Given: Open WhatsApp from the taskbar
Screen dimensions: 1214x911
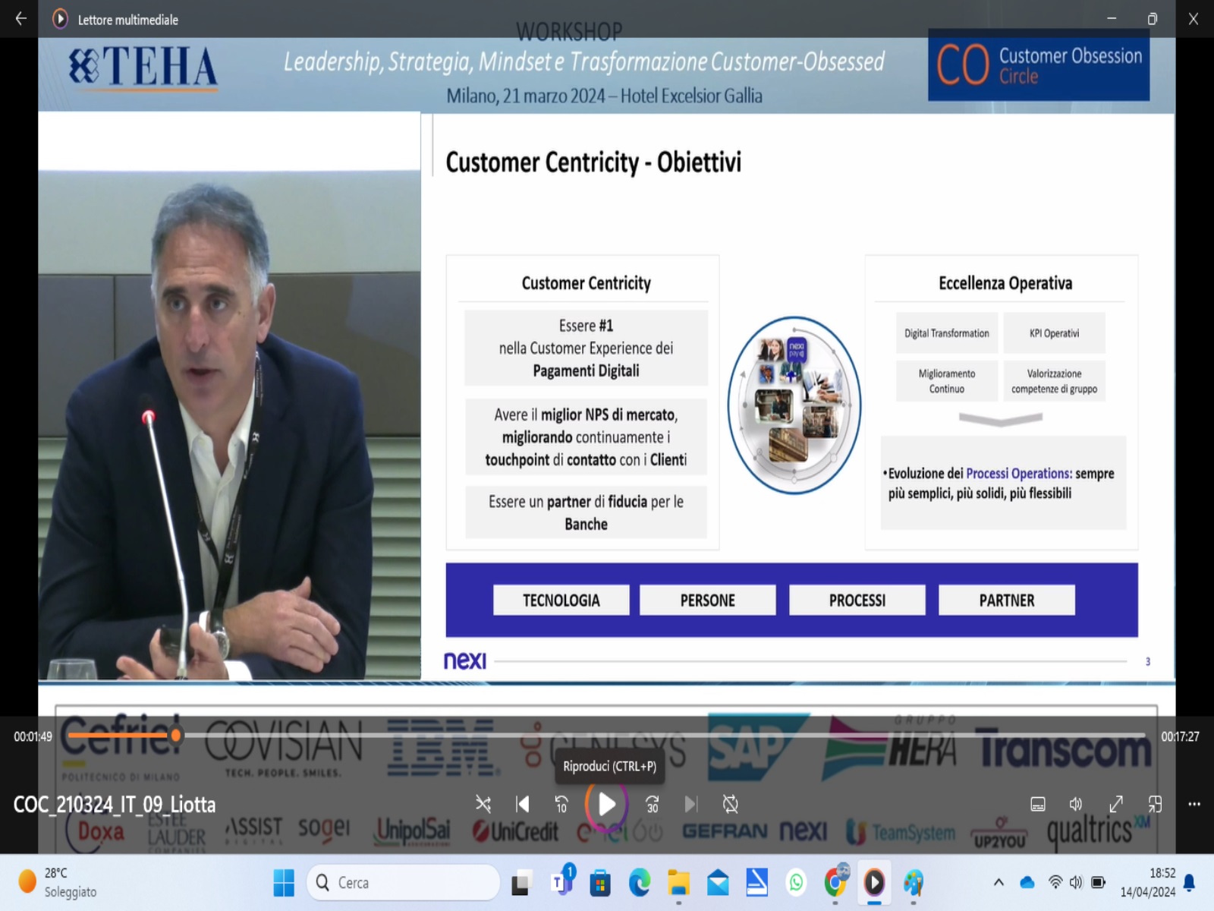Looking at the screenshot, I should (x=796, y=882).
